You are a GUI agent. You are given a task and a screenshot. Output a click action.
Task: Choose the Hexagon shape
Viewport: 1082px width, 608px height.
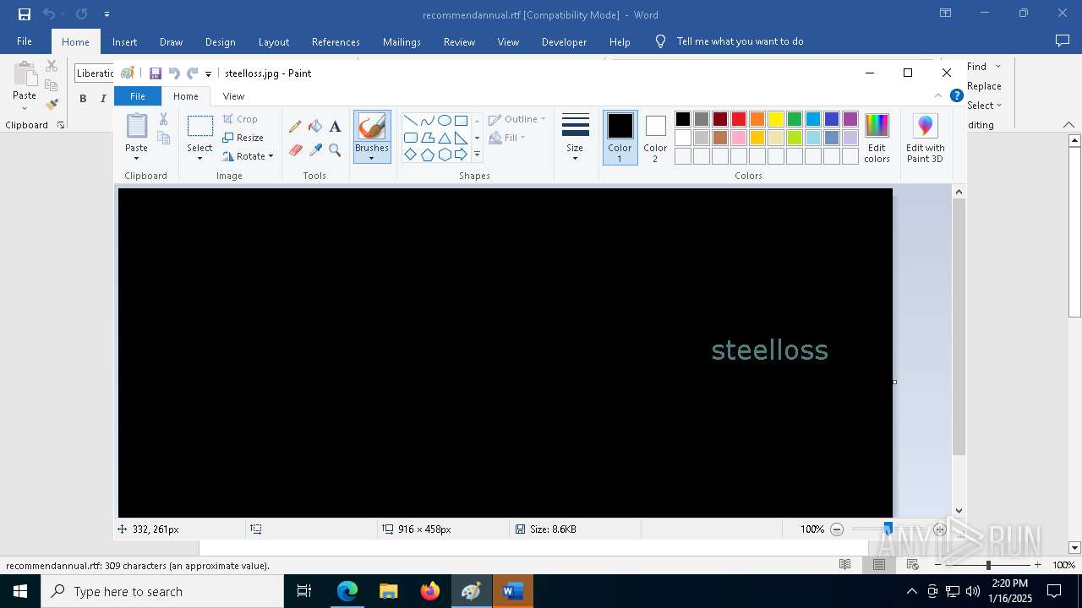pyautogui.click(x=444, y=155)
